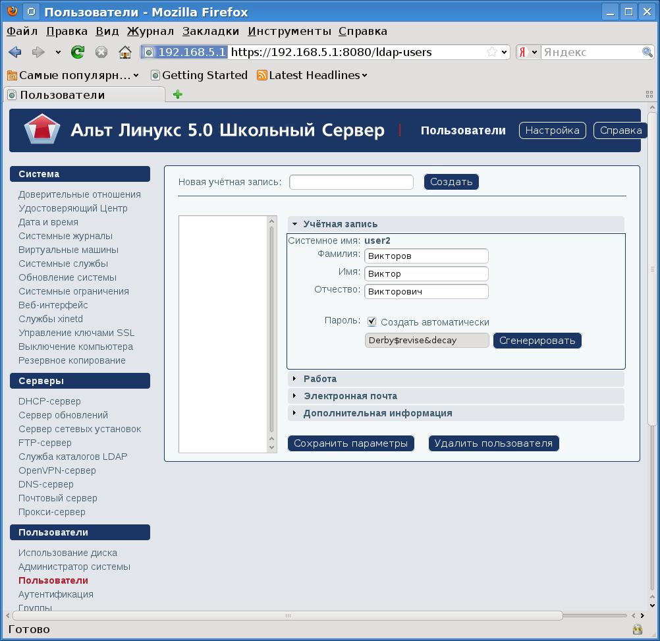Image resolution: width=660 pixels, height=641 pixels.
Task: Open new tab with plus icon
Action: click(177, 94)
